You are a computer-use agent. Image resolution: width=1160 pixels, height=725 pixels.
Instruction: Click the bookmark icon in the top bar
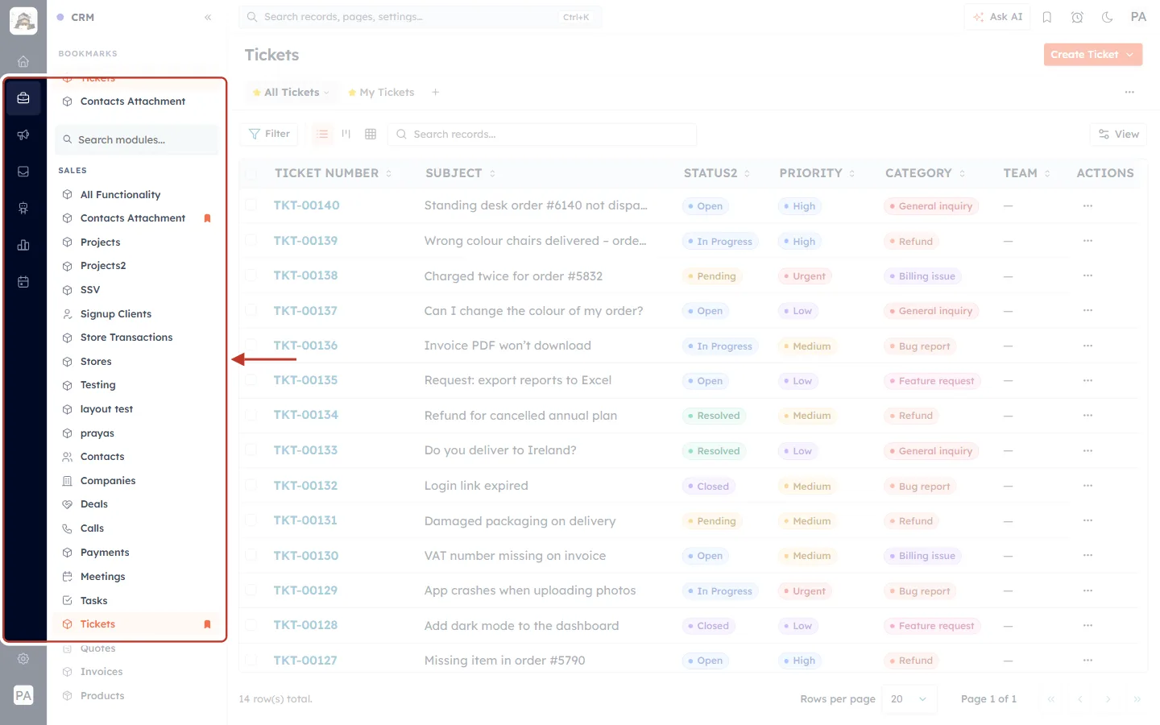click(1047, 17)
